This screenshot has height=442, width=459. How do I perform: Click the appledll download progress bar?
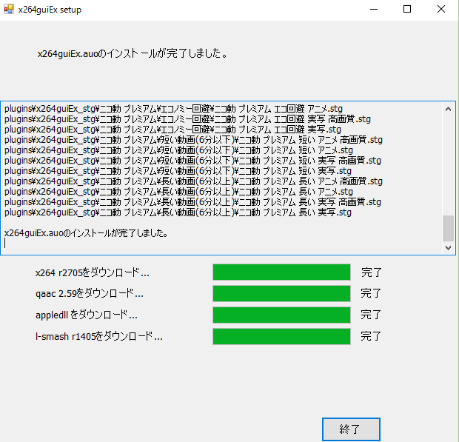coord(281,315)
